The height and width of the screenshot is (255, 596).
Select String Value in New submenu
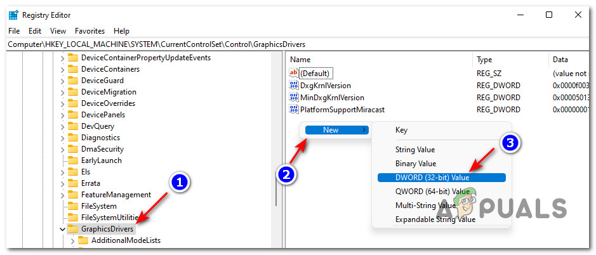[414, 150]
